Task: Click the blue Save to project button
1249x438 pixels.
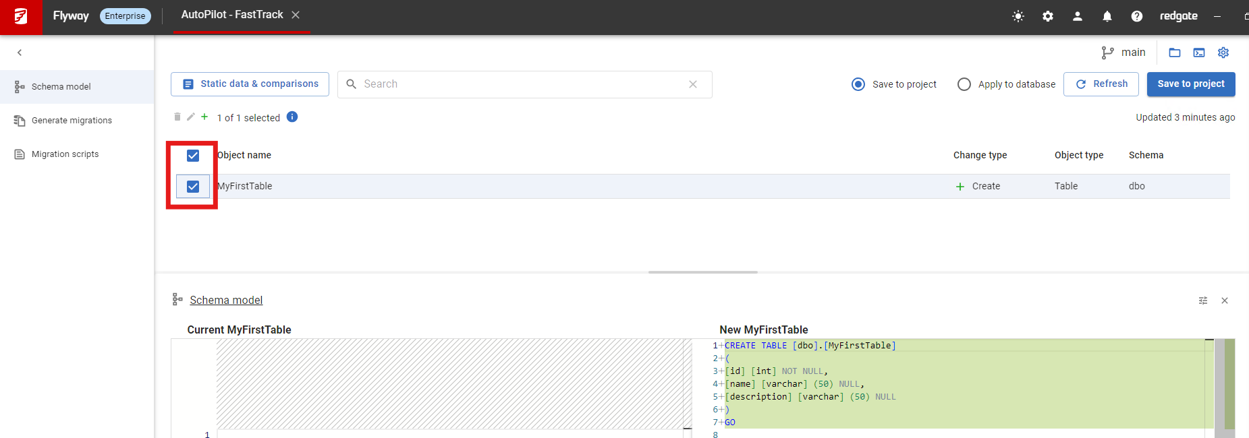Action: pyautogui.click(x=1191, y=84)
